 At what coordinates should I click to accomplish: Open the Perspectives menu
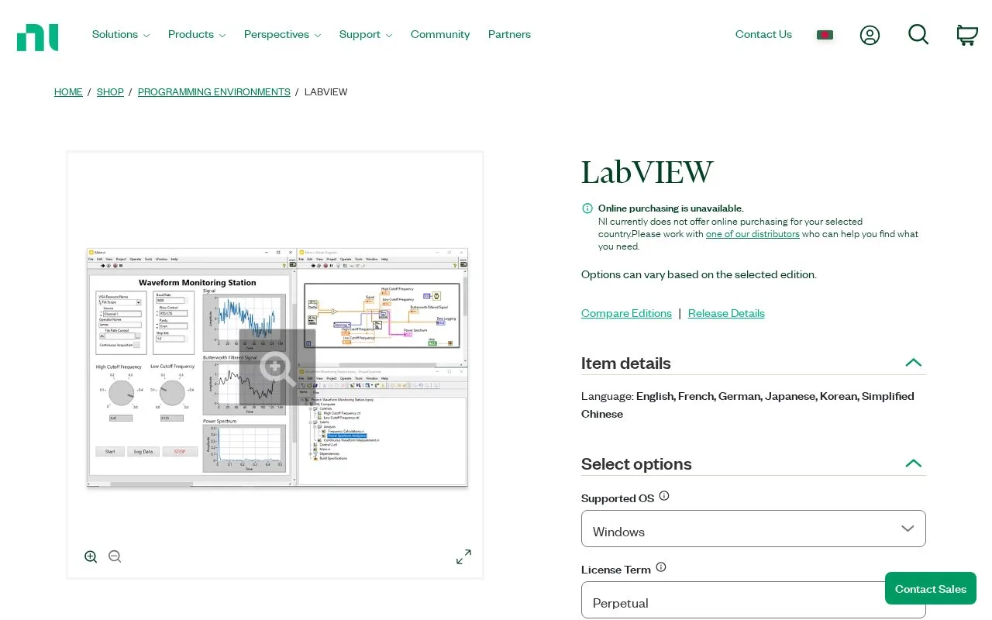[x=282, y=34]
